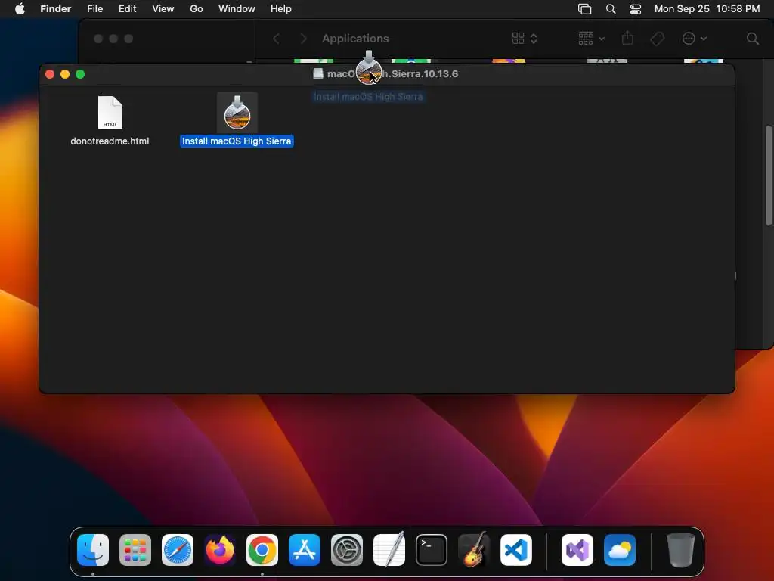This screenshot has height=581, width=774.
Task: Launch Safari from the Dock
Action: (x=178, y=550)
